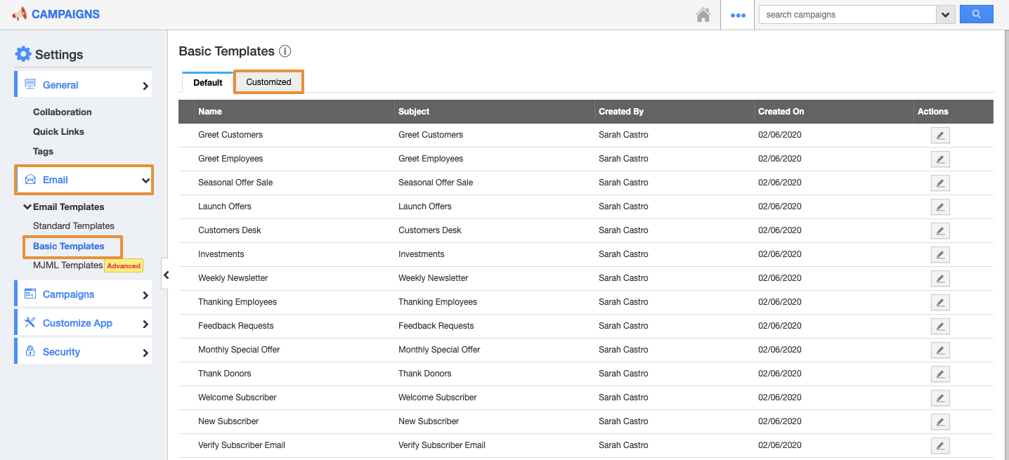Open the search campaigns dropdown arrow
Viewport: 1009px width, 460px height.
[946, 15]
